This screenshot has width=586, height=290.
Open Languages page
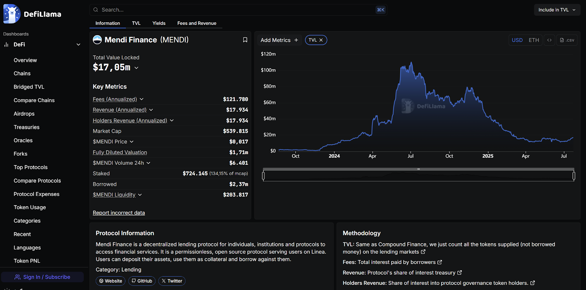[x=27, y=248]
